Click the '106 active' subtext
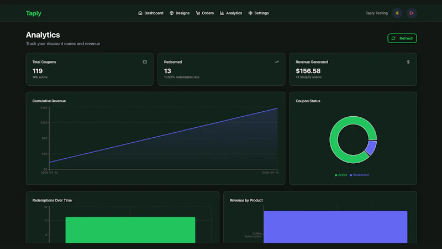442x249 pixels. [x=40, y=77]
